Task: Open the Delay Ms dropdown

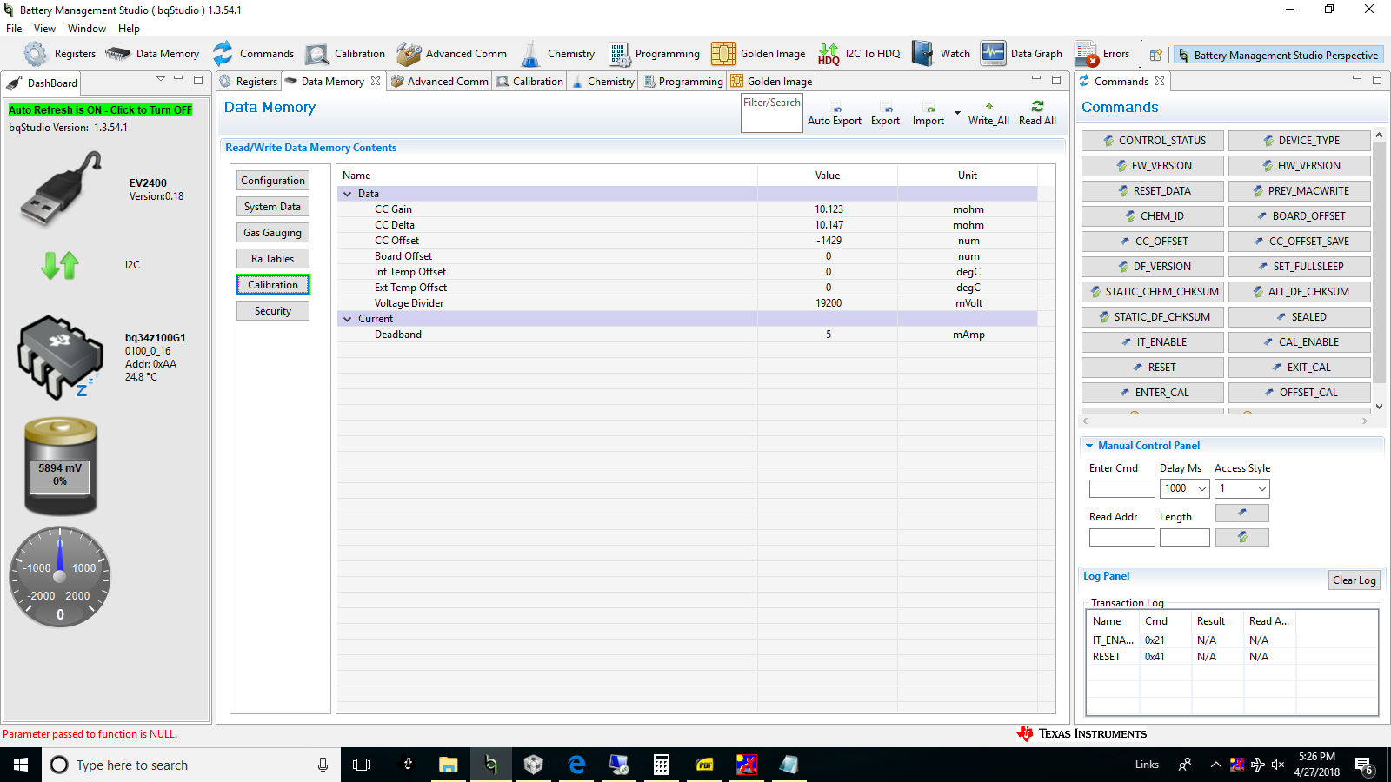Action: click(x=1202, y=488)
